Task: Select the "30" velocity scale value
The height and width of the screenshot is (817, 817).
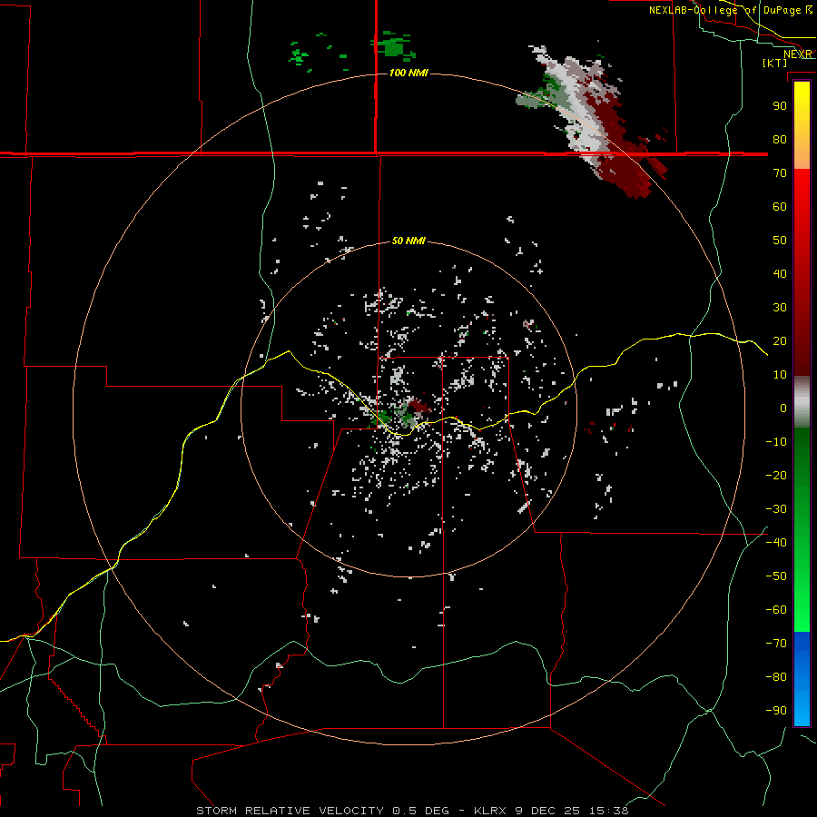Action: click(780, 308)
